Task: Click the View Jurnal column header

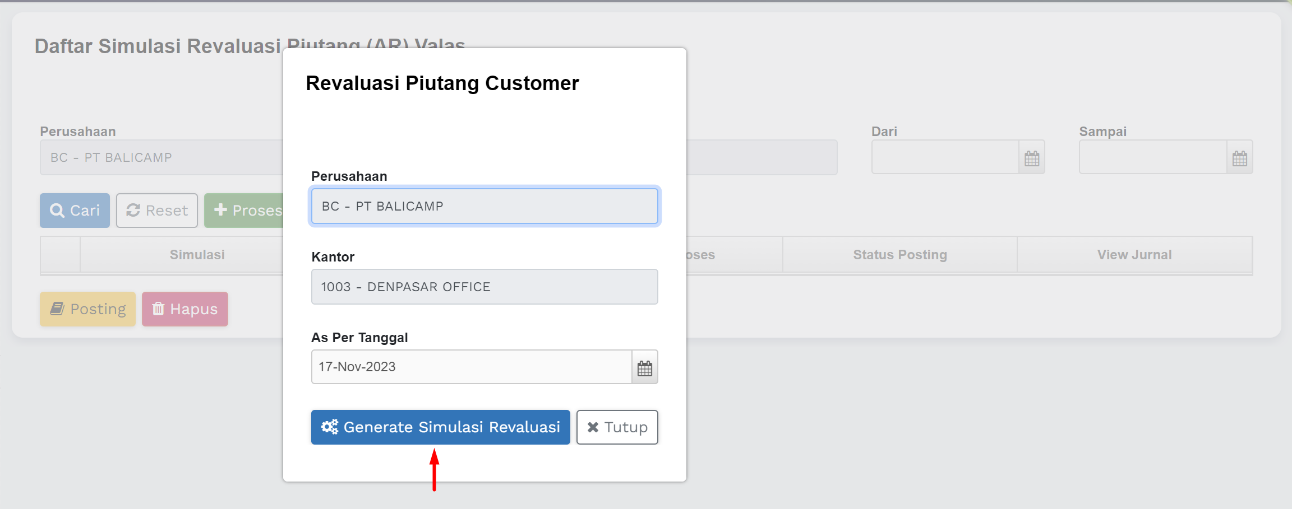Action: [1134, 255]
